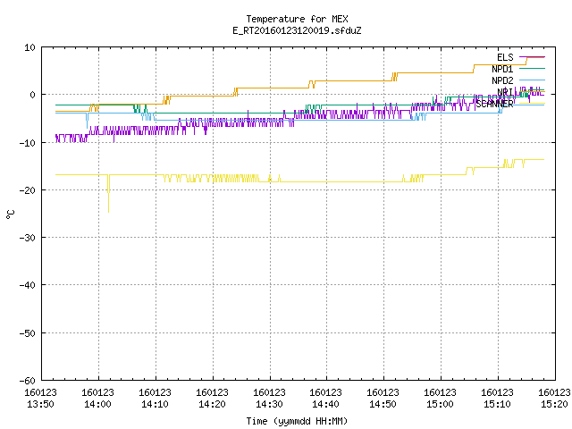The height and width of the screenshot is (429, 572).
Task: Click the y-axis label -10
Action: coord(27,143)
